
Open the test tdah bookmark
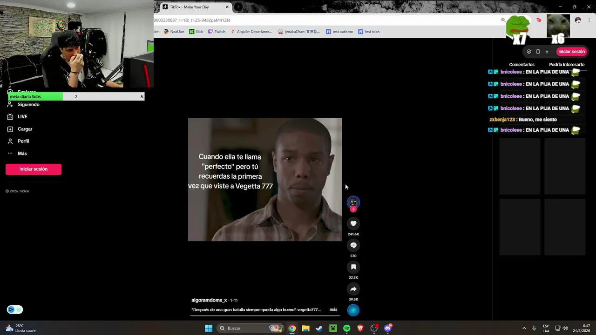tap(369, 32)
